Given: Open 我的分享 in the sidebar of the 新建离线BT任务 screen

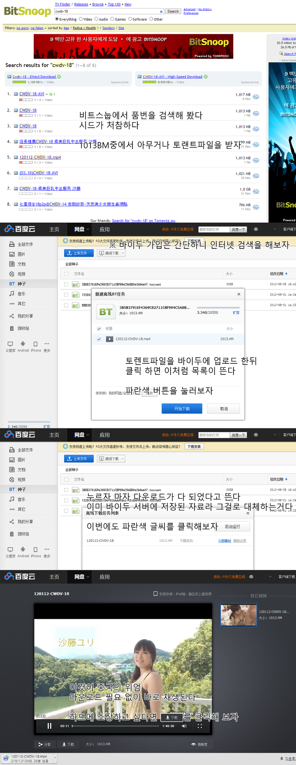Looking at the screenshot, I should point(25,316).
